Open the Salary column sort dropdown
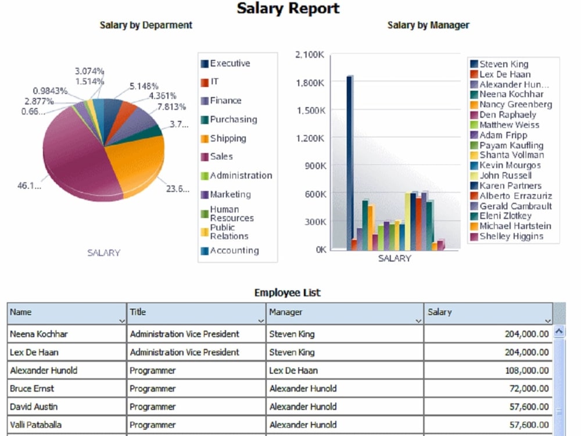Viewport: 581px width, 436px height. (x=548, y=320)
